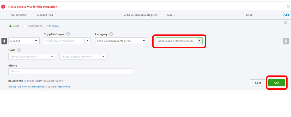Expand the Select Payee dropdown arrow

[88, 41]
